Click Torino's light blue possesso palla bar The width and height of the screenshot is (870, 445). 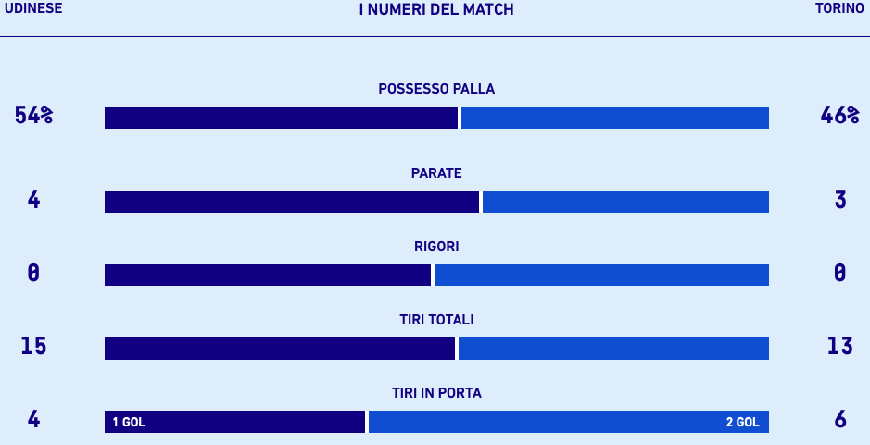614,118
